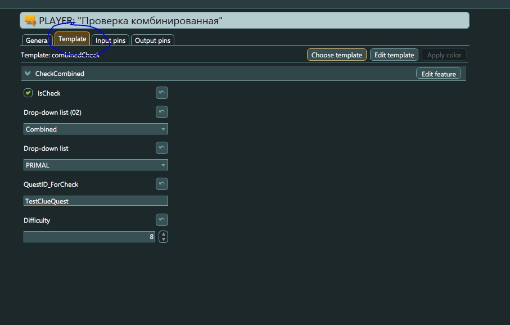Open the PRIMAL drop-down list

point(96,165)
